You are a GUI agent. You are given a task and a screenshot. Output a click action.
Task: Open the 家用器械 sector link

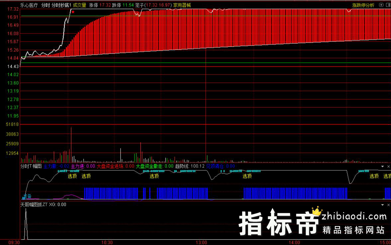(x=182, y=5)
